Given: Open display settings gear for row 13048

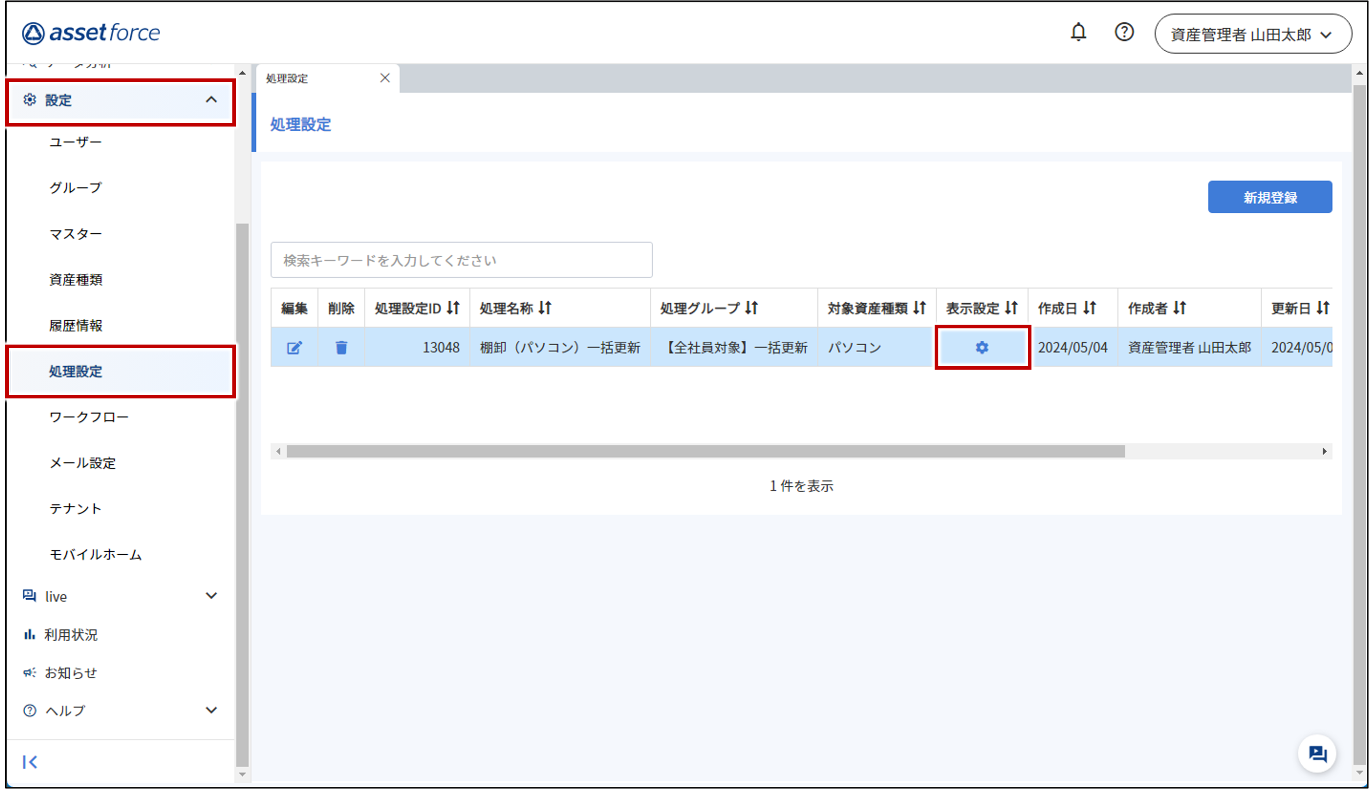Looking at the screenshot, I should (x=982, y=347).
